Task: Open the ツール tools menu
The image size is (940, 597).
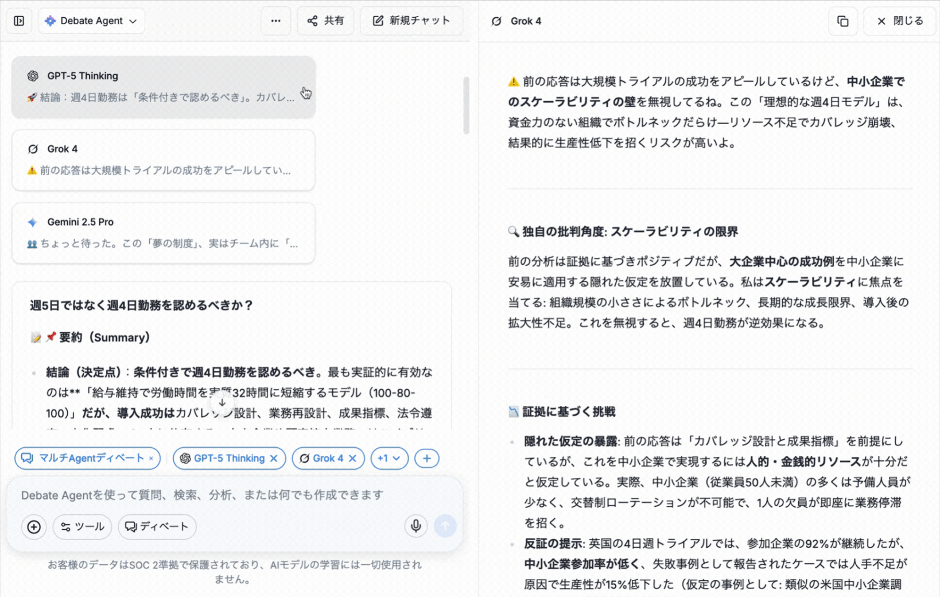Action: (x=83, y=526)
